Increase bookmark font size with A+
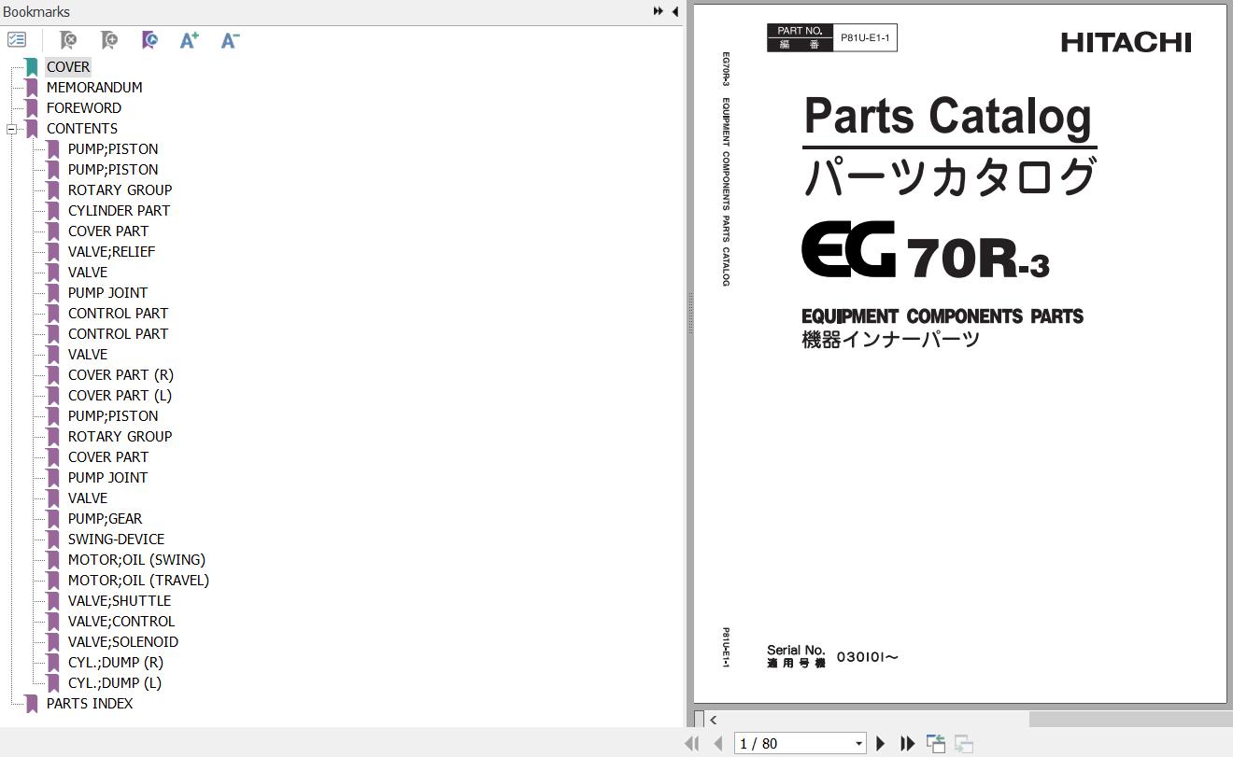Screen dimensions: 1233x757 pos(190,40)
